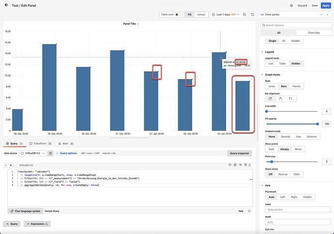Open the Last 7 days time picker
This screenshot has height=234, width=334.
226,15
